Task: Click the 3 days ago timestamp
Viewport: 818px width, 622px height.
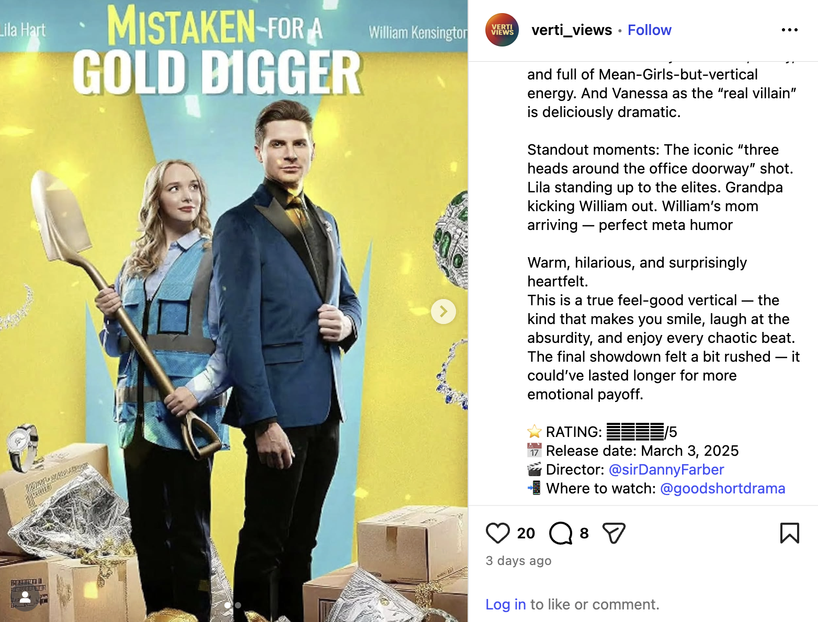Action: [518, 561]
